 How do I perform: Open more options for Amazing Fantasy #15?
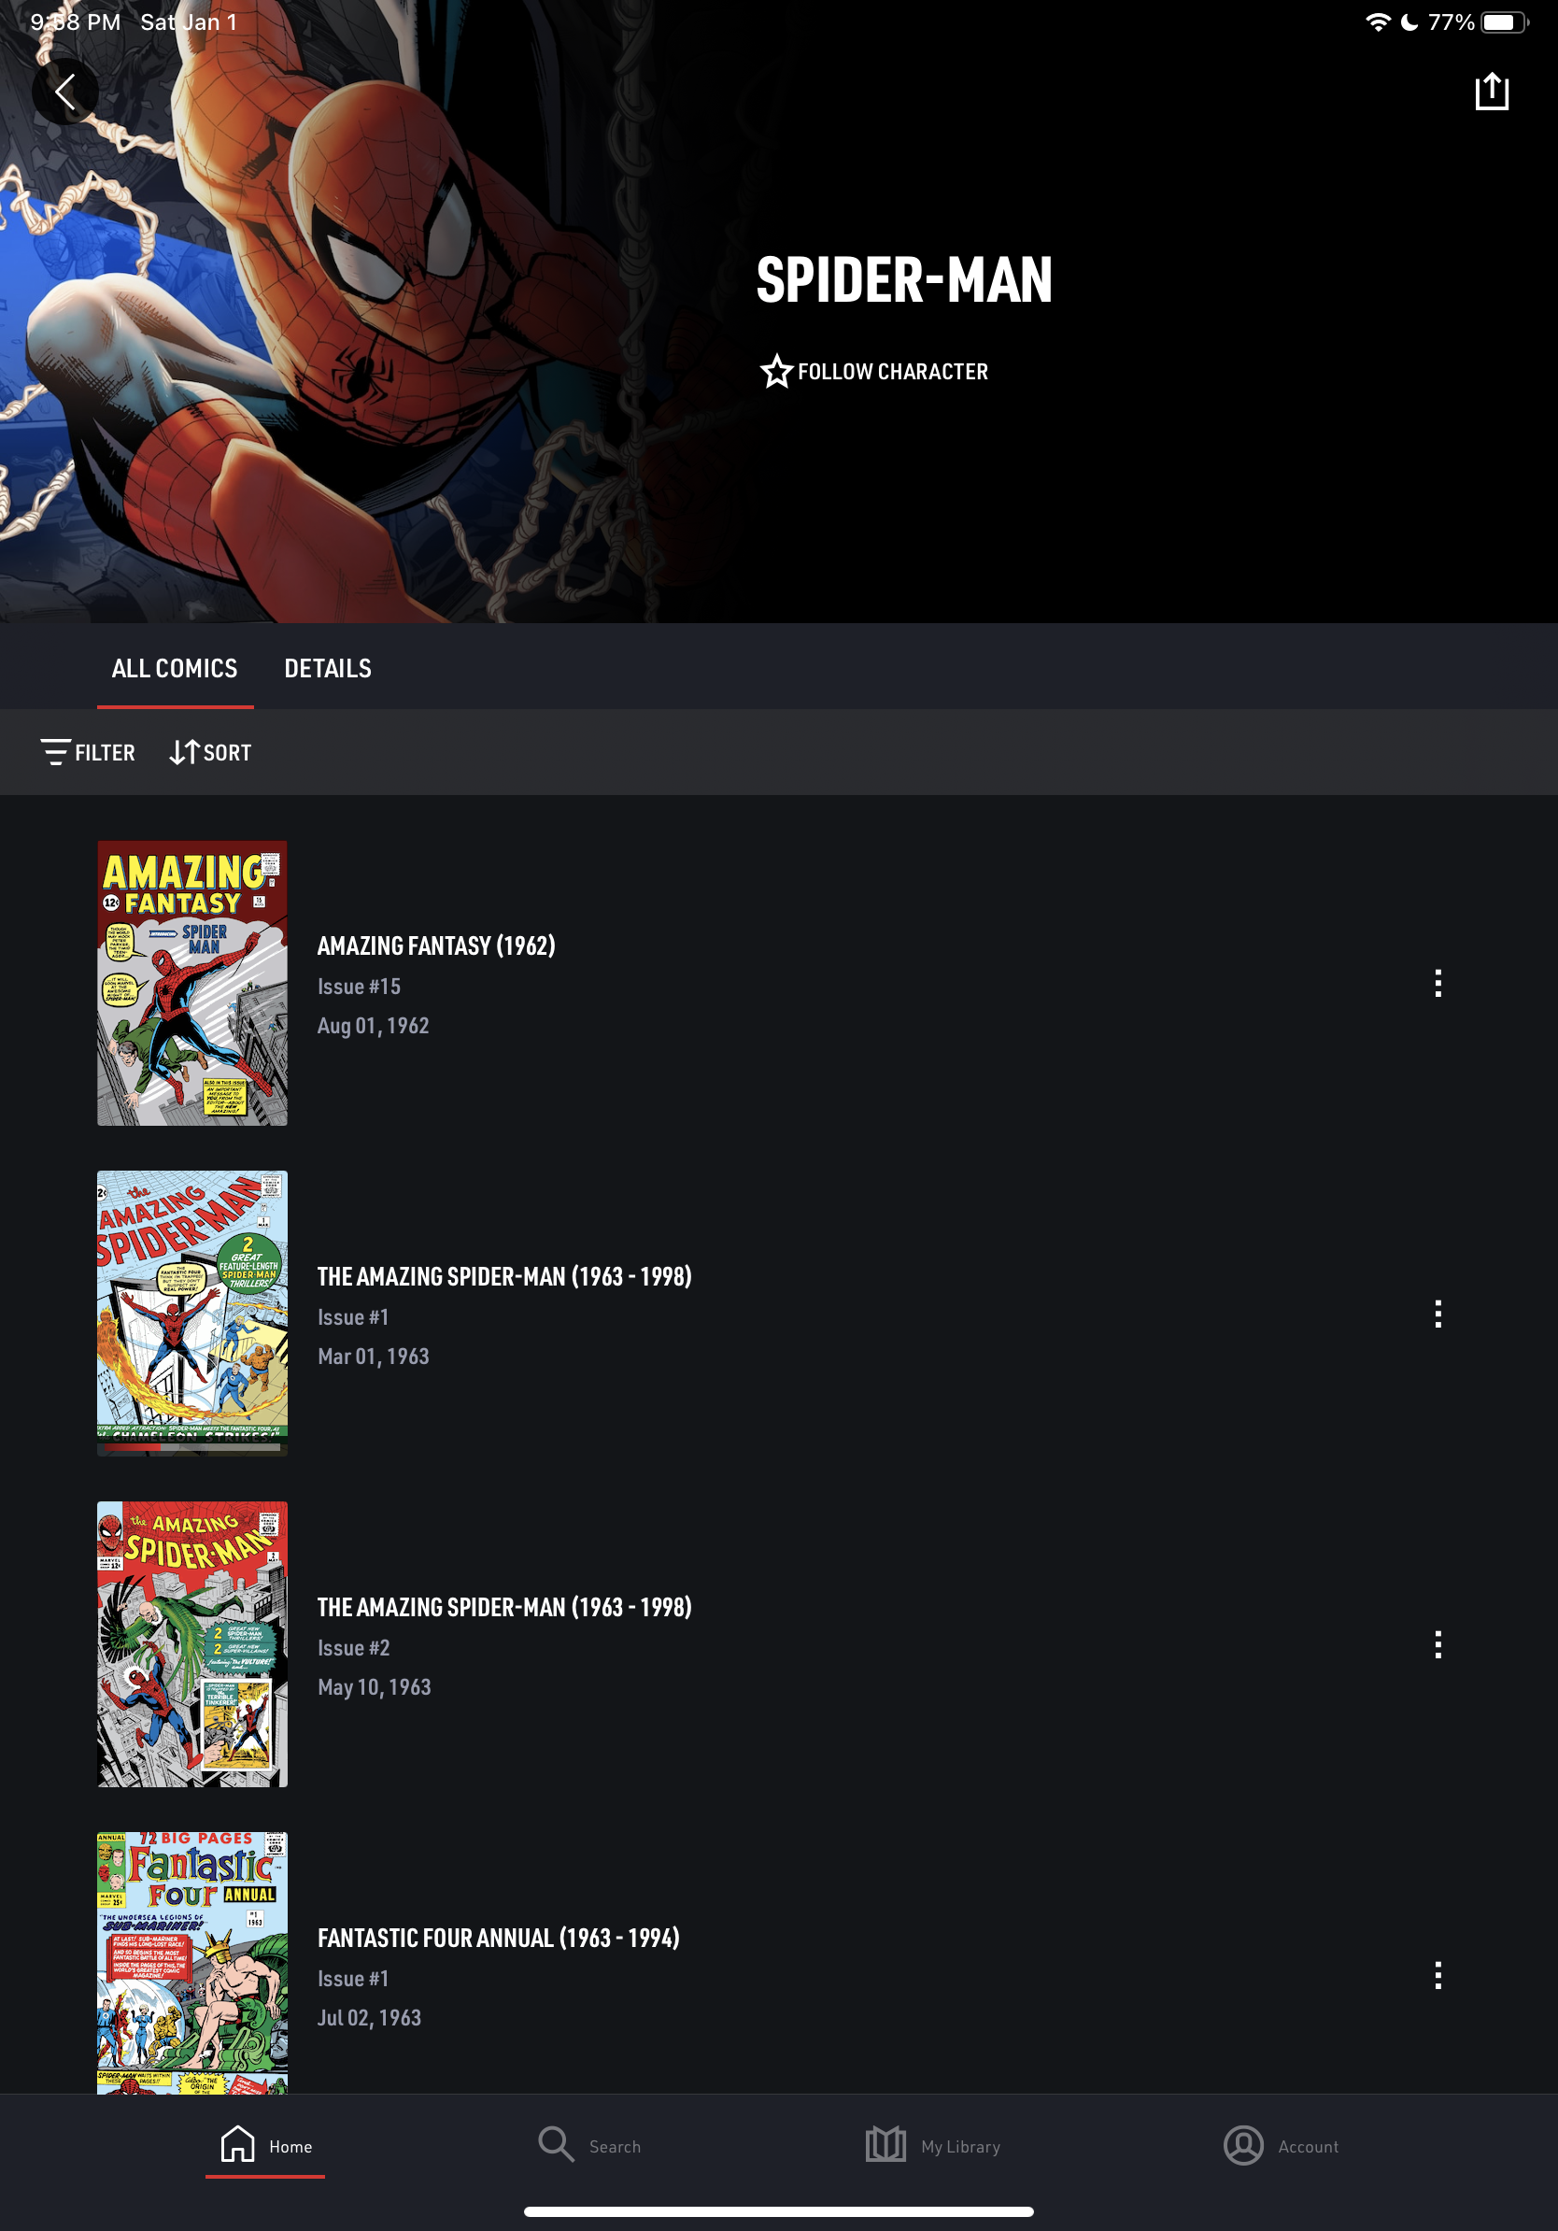pyautogui.click(x=1438, y=984)
